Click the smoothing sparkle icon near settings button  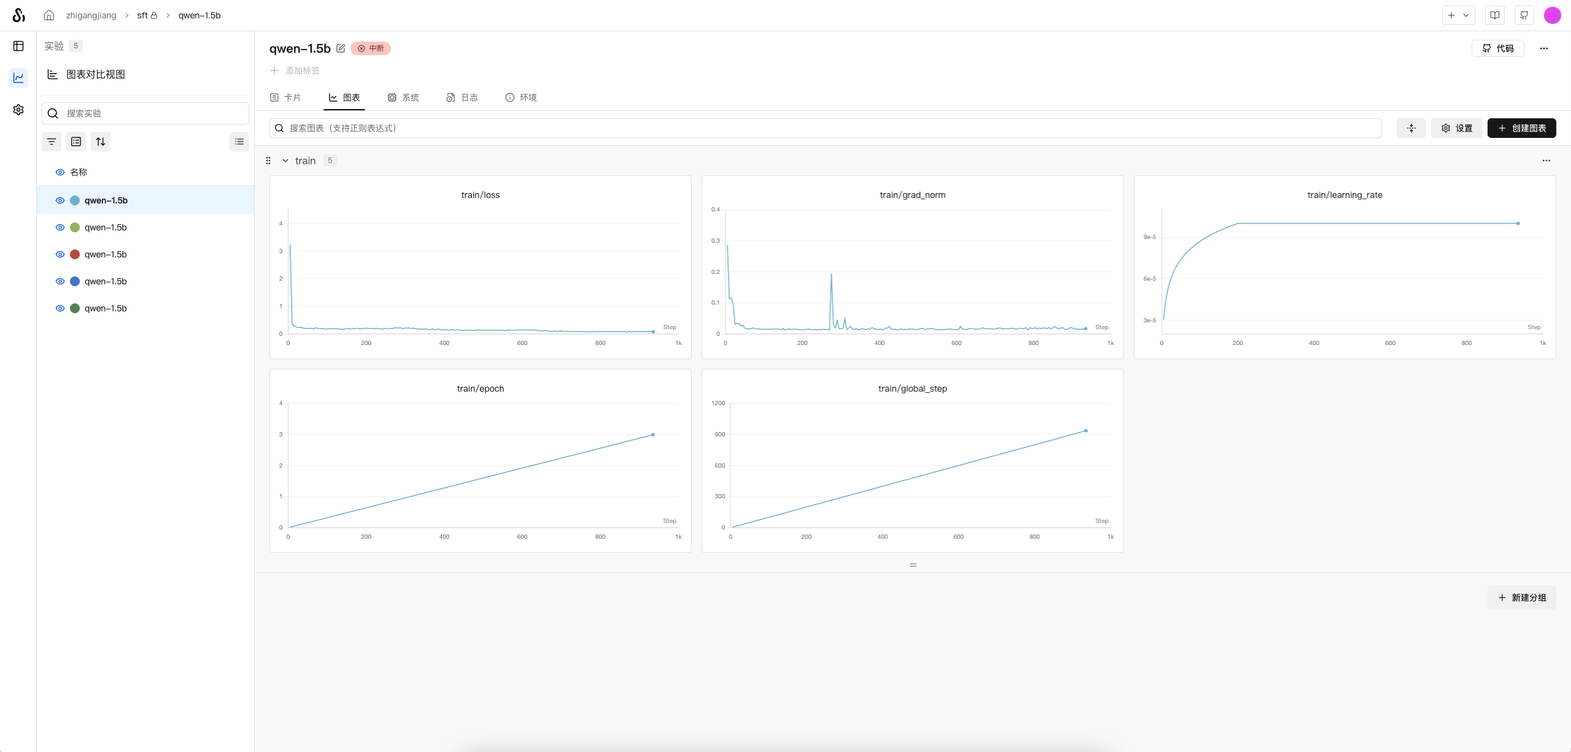tap(1411, 128)
